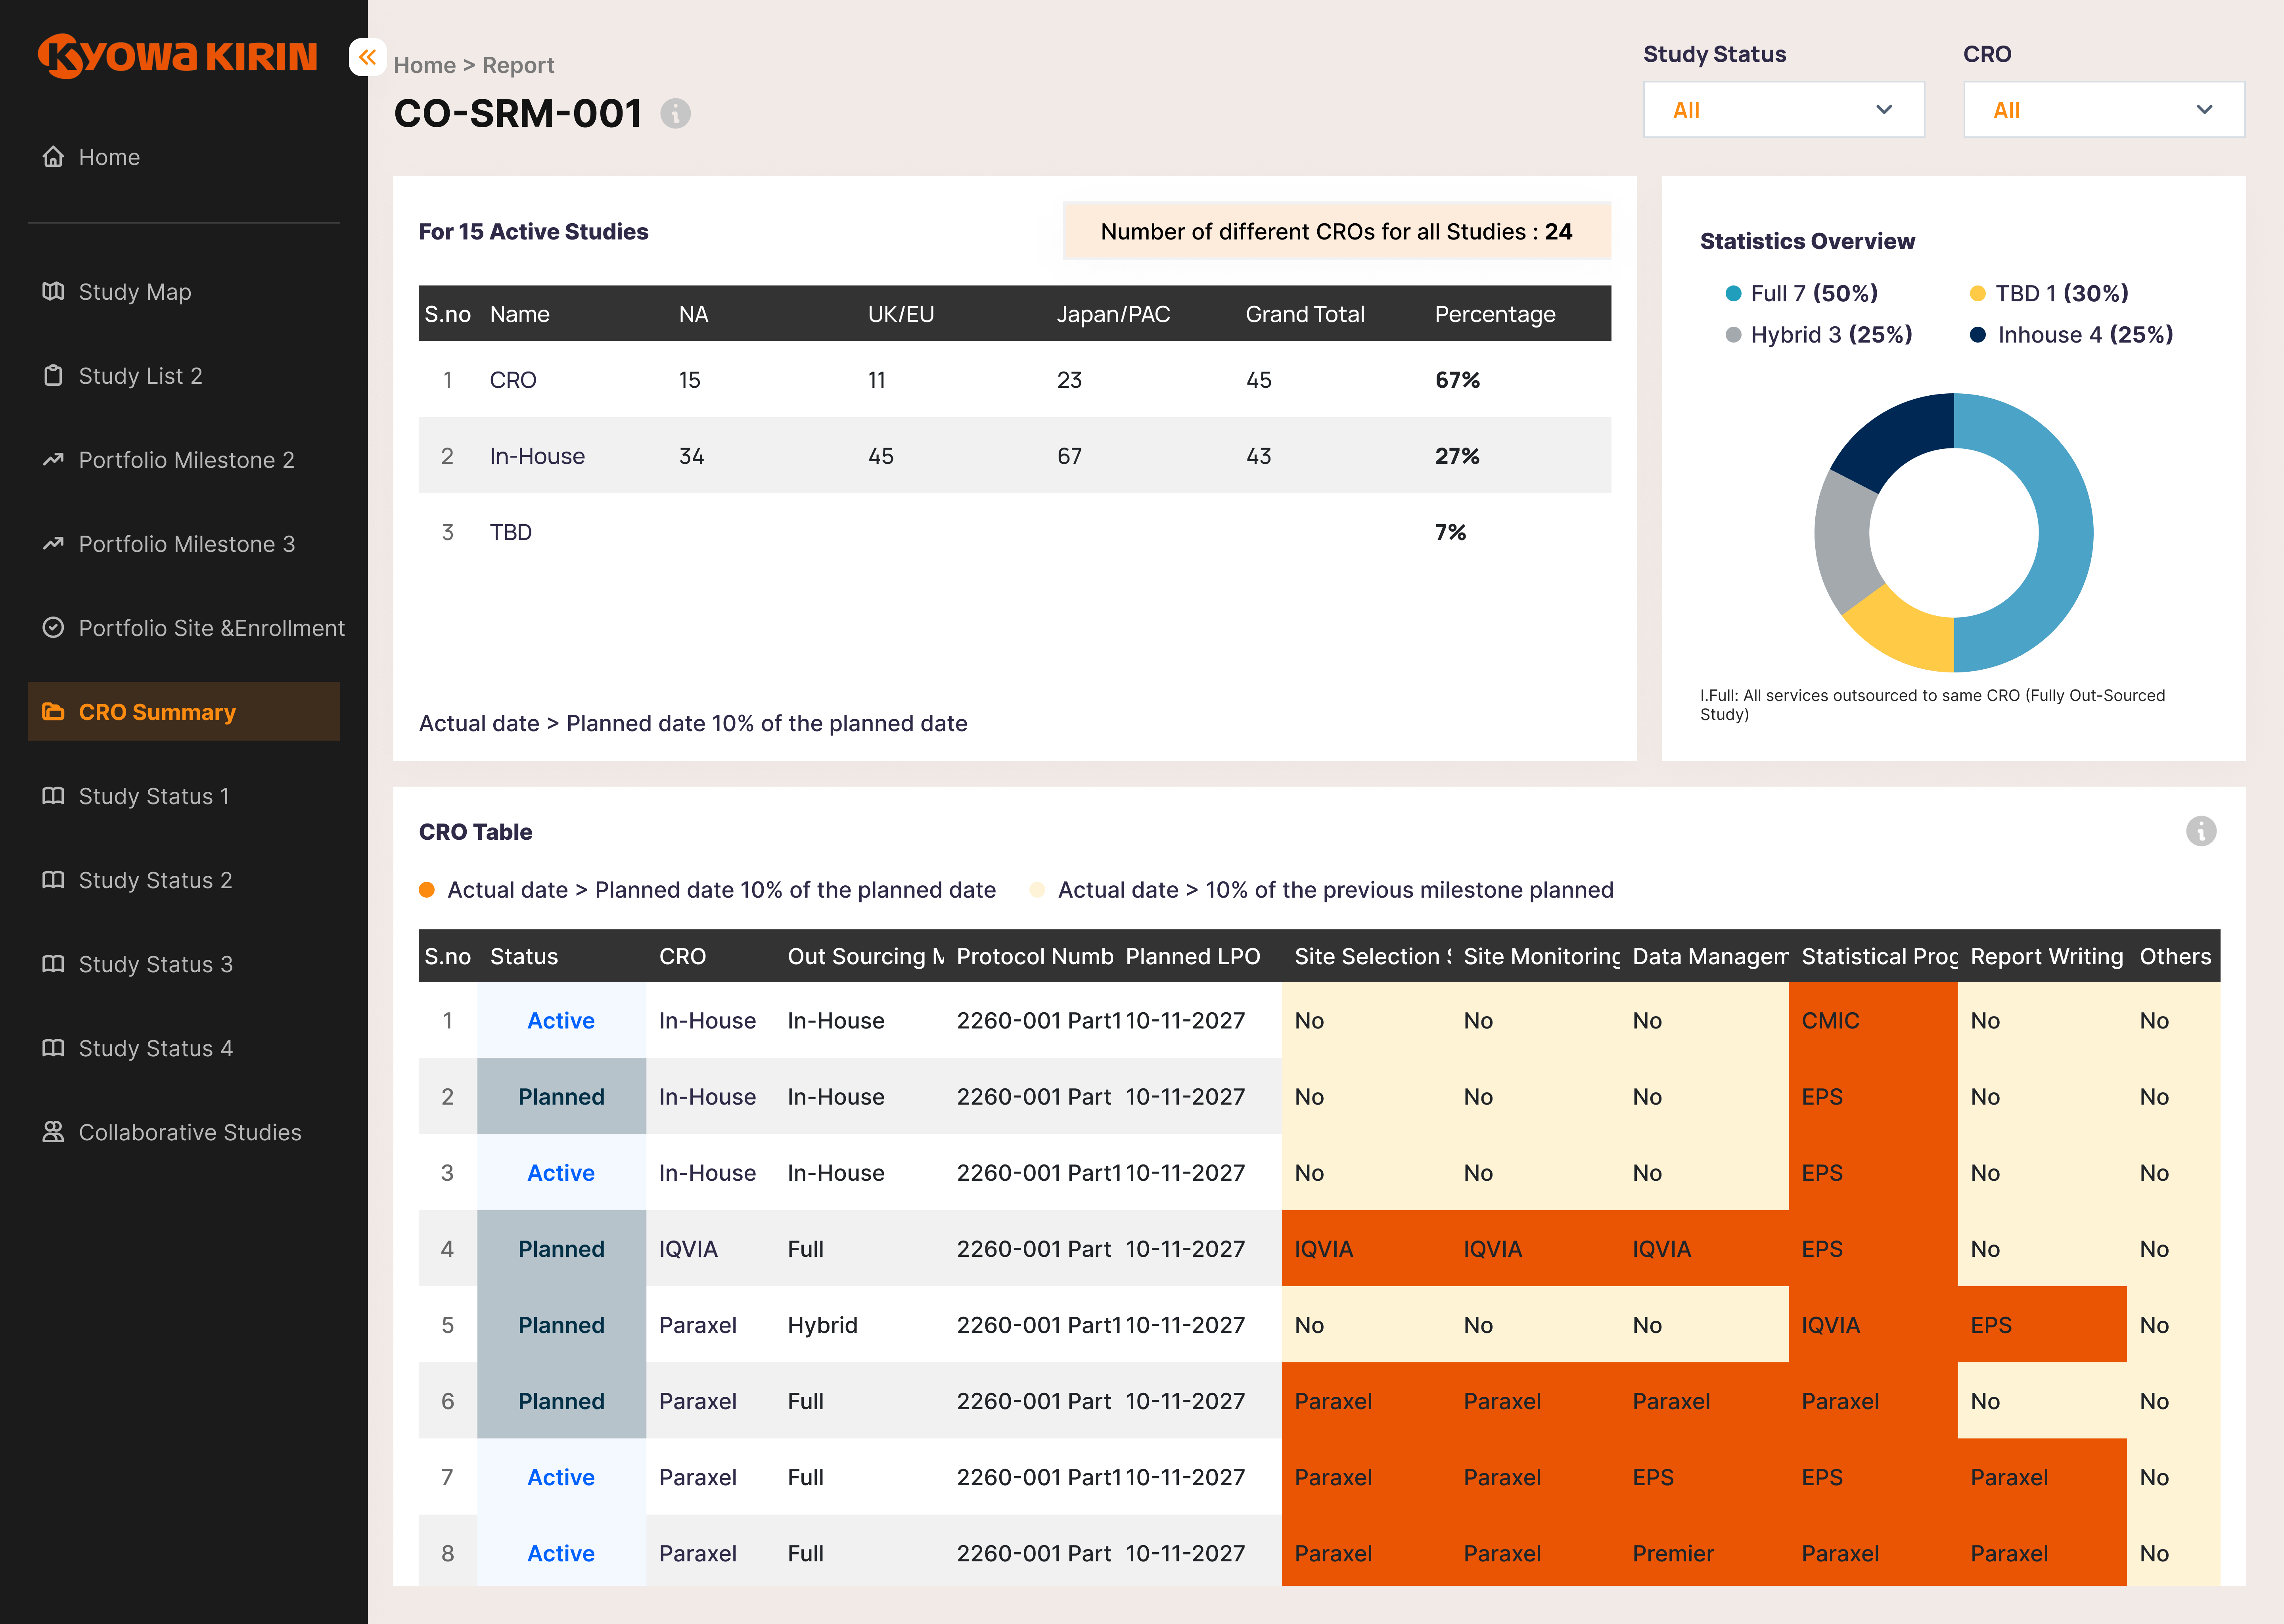This screenshot has height=1624, width=2284.
Task: Open Study Map from the sidebar
Action: pyautogui.click(x=184, y=291)
